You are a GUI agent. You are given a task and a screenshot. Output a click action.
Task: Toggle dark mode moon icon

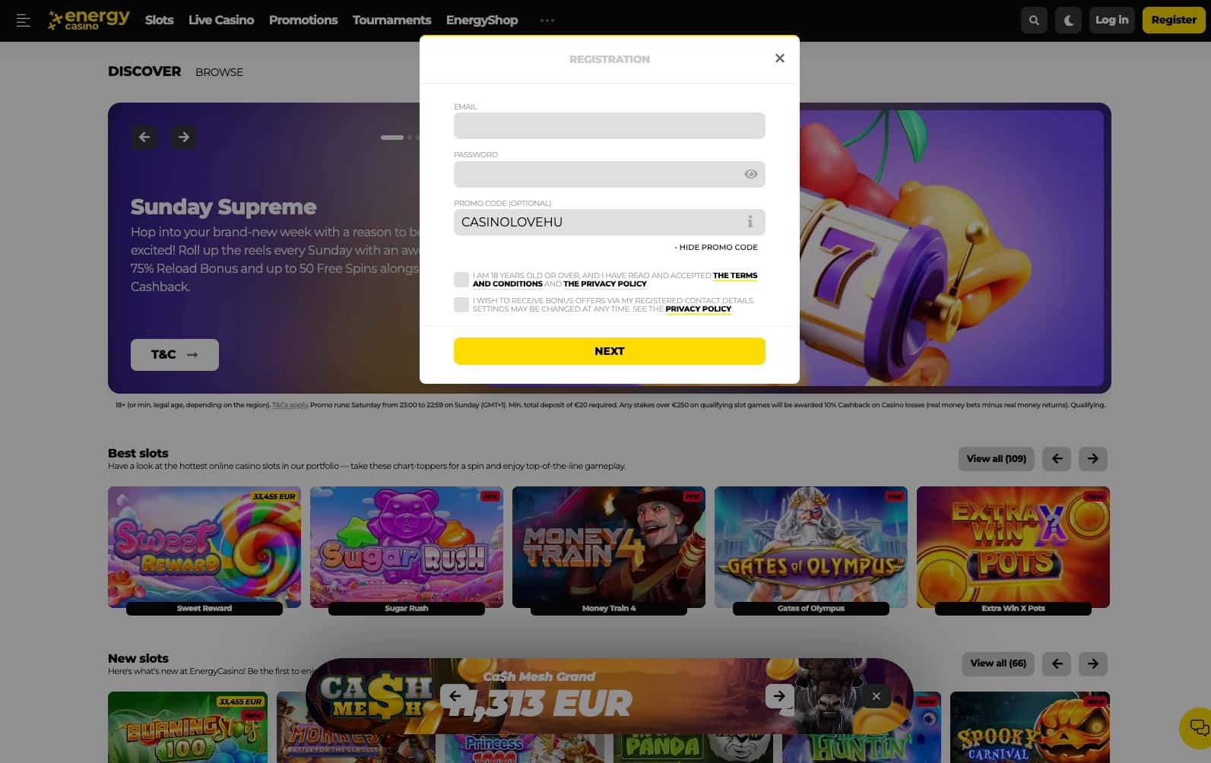tap(1068, 21)
